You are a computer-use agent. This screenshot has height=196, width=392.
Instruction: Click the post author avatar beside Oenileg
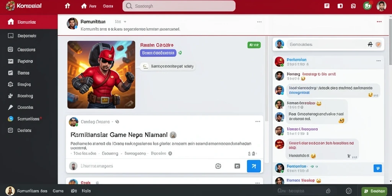(73, 122)
